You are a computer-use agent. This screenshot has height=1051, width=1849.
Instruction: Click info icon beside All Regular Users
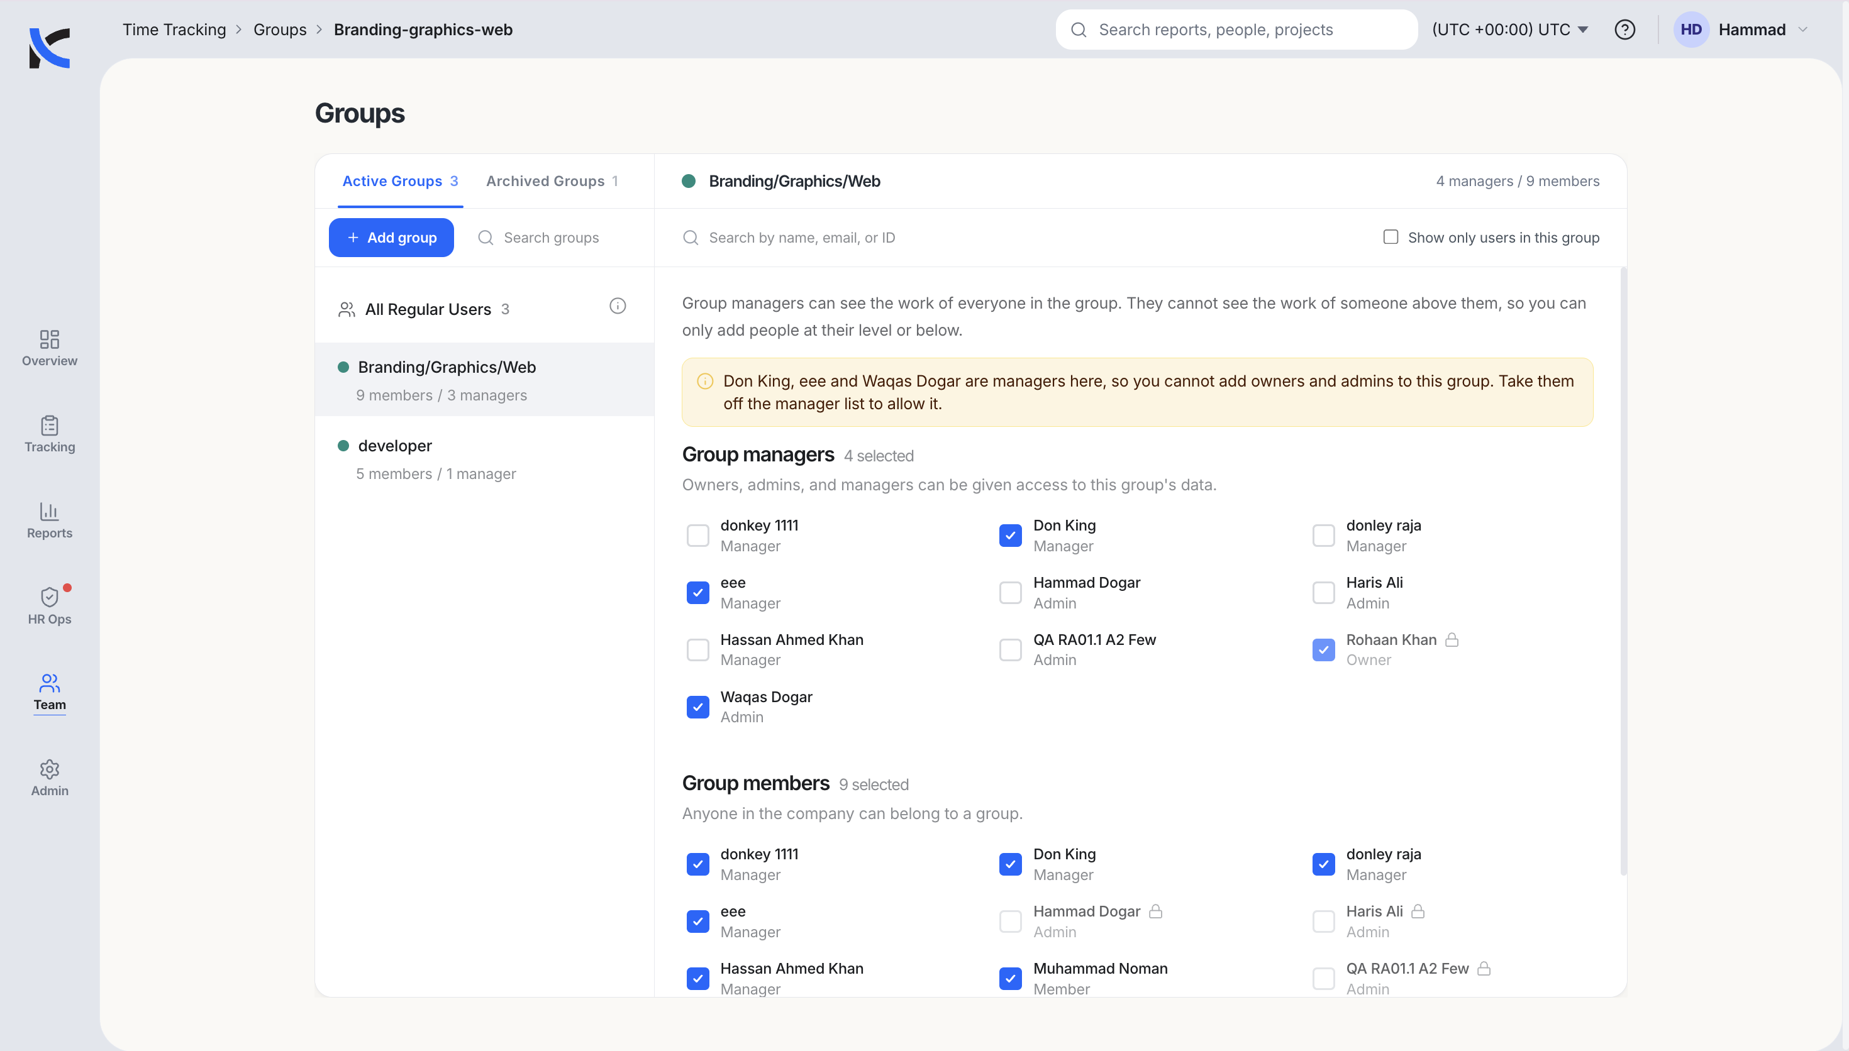point(618,306)
